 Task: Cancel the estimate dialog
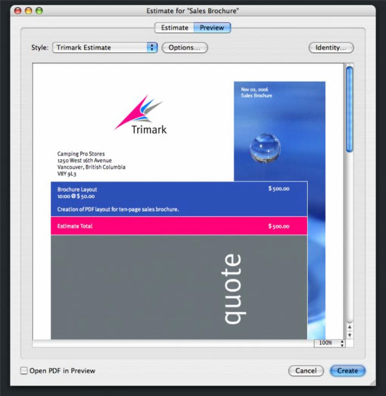tap(306, 371)
